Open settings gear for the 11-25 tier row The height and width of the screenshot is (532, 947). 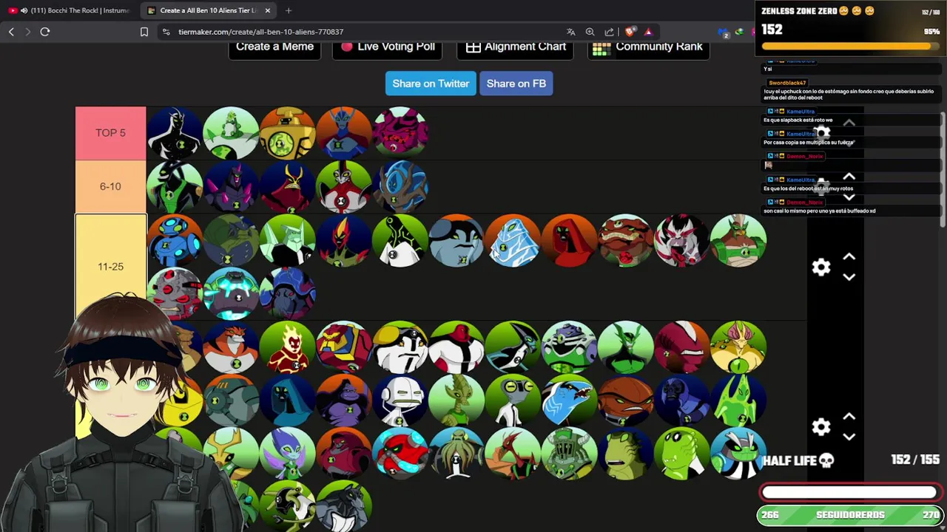click(x=821, y=267)
